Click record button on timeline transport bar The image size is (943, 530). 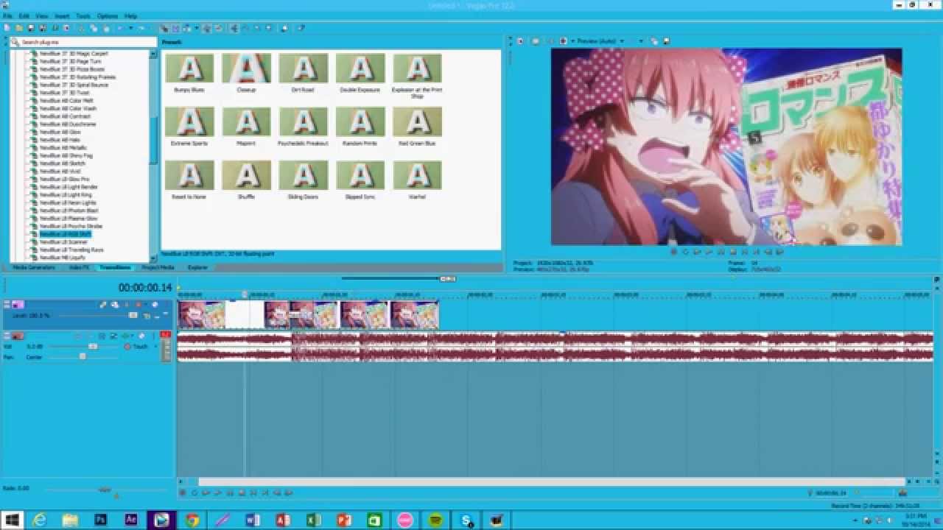[183, 492]
